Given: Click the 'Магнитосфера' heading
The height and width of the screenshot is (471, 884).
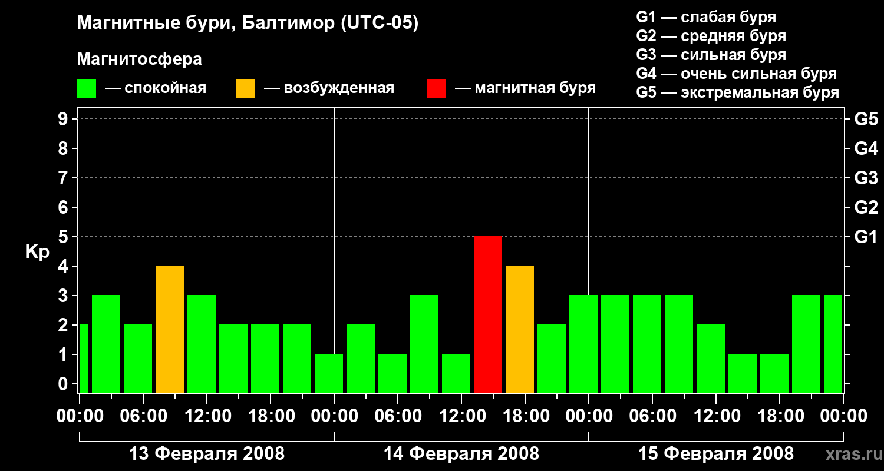Looking at the screenshot, I should [x=139, y=59].
